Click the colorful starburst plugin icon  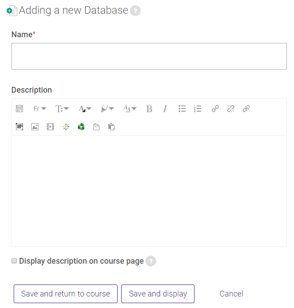[66, 127]
